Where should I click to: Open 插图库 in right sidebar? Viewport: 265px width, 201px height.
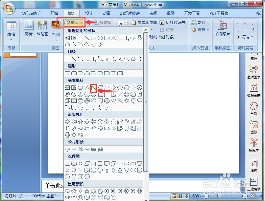tap(254, 145)
